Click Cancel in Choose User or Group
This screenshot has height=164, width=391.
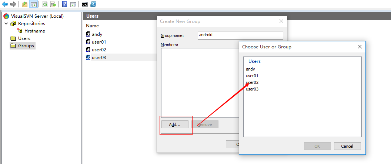(x=347, y=146)
